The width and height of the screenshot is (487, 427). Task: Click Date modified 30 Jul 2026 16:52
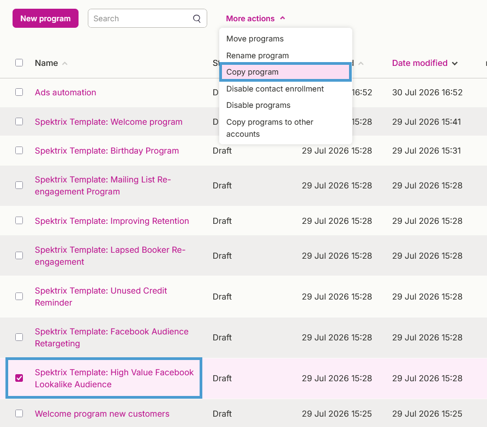coord(427,93)
